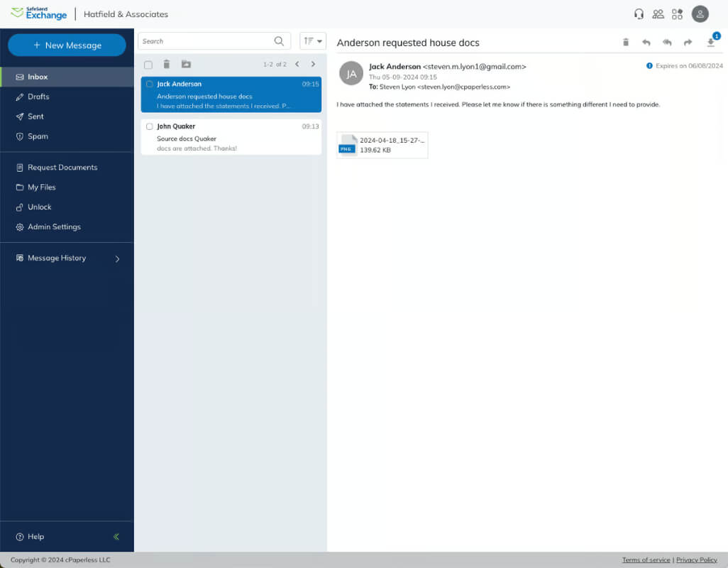Screen dimensions: 728x568
Task: Click the SafeSend Exchange logo
Action: 39,13
